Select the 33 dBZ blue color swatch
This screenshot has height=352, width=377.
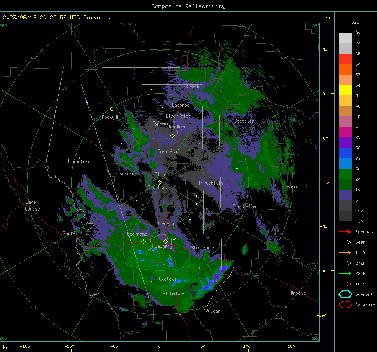[345, 163]
